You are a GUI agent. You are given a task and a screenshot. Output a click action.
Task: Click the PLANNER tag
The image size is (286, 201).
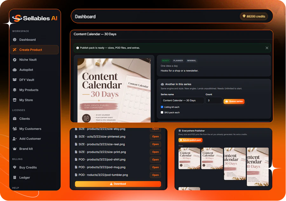tap(178, 60)
